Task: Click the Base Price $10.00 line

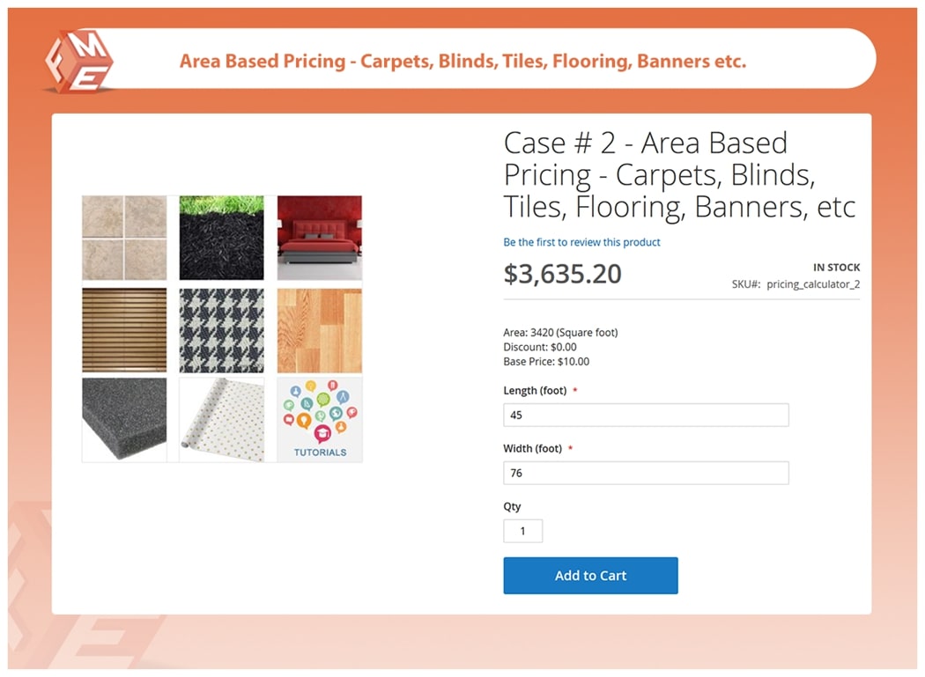Action: 546,362
